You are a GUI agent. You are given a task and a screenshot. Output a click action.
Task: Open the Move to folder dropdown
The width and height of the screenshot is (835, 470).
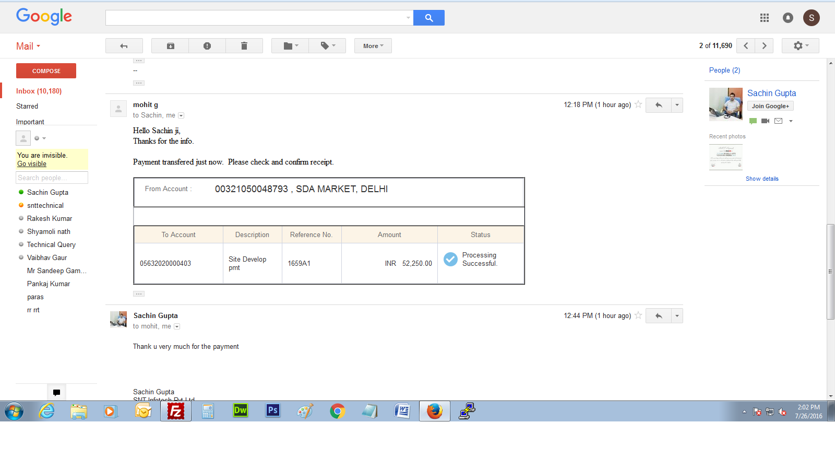[290, 46]
